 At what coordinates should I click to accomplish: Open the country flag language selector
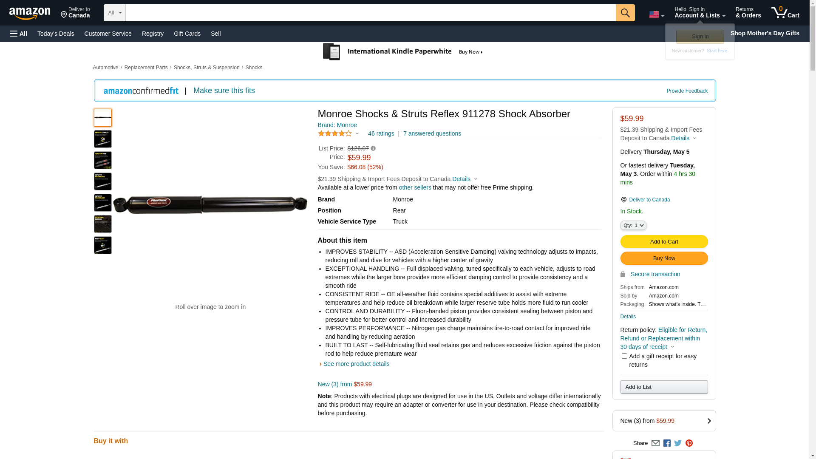pos(656,14)
